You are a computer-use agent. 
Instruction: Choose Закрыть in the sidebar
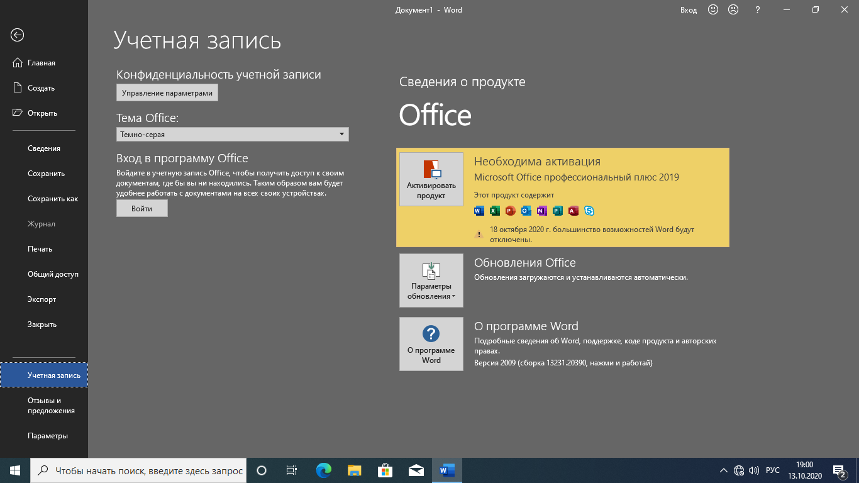44,325
